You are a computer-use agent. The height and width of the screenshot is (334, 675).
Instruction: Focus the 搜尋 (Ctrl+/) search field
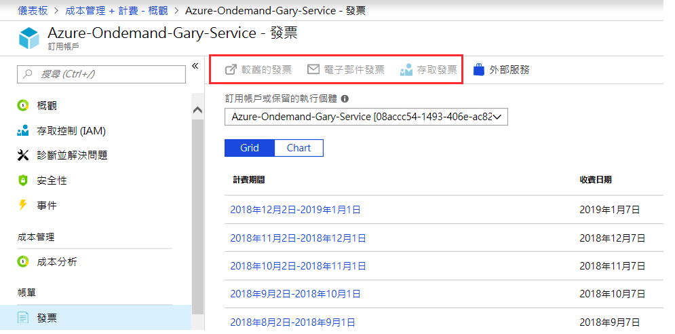tap(101, 74)
